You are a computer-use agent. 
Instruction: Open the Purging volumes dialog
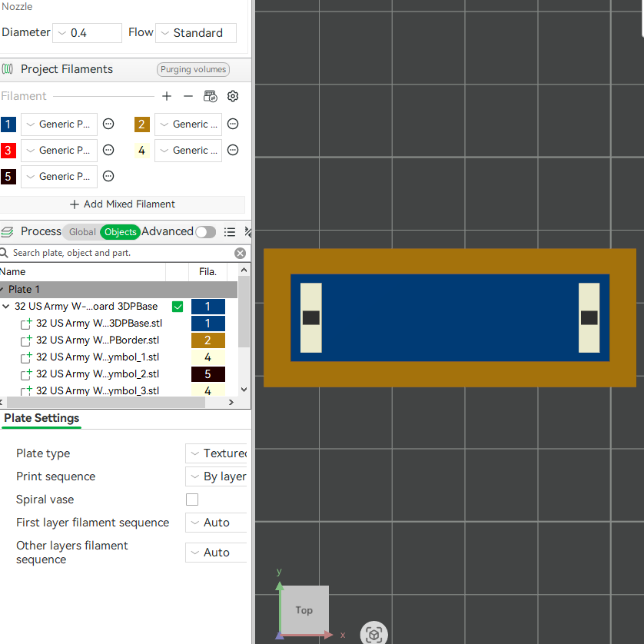point(193,69)
